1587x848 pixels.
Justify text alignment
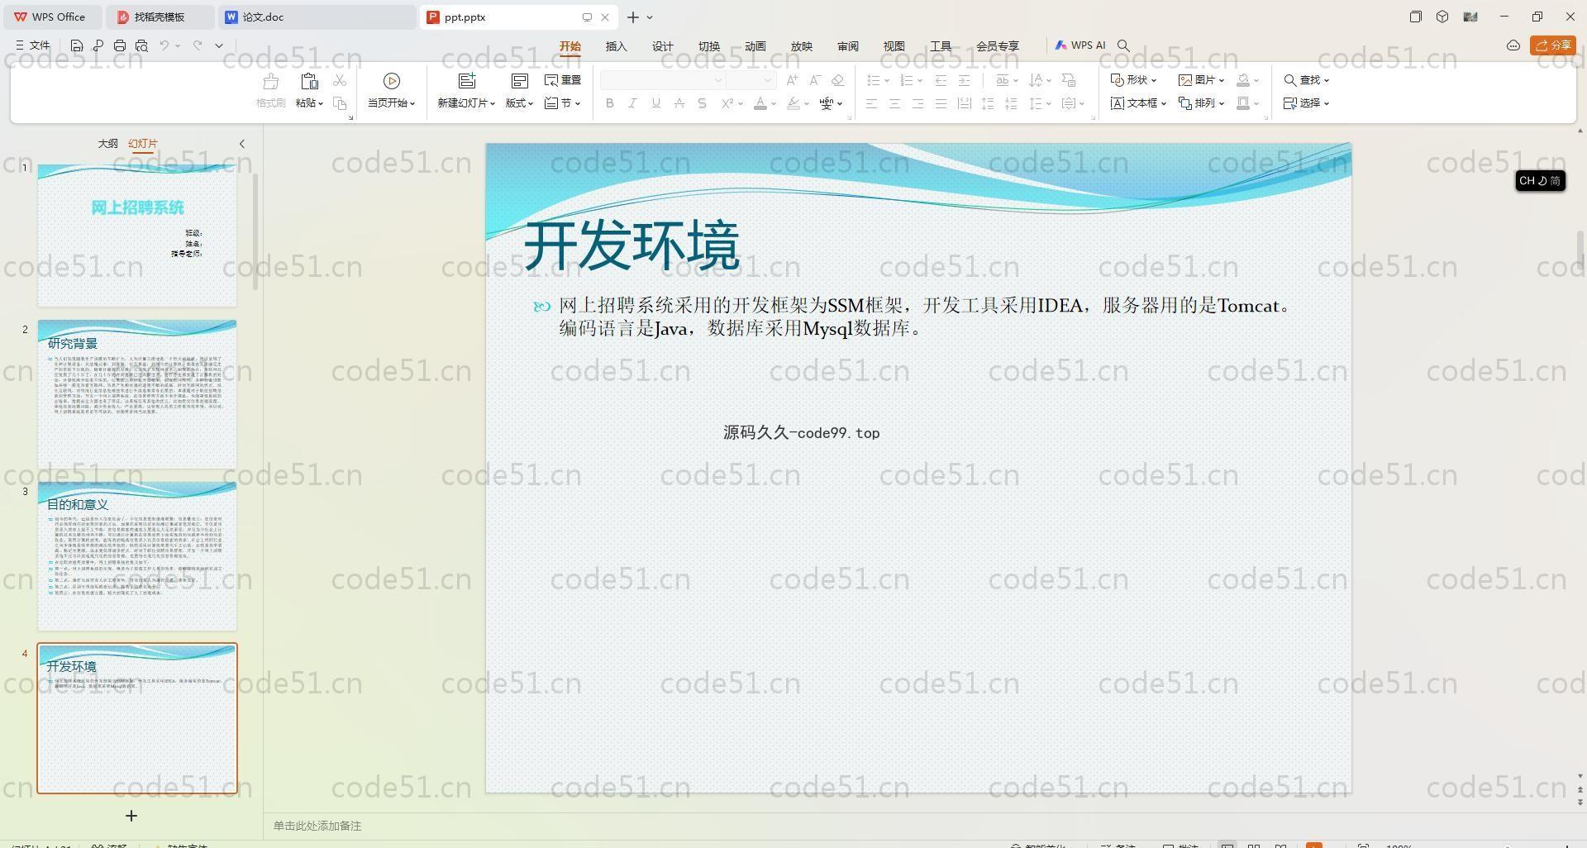pyautogui.click(x=941, y=103)
